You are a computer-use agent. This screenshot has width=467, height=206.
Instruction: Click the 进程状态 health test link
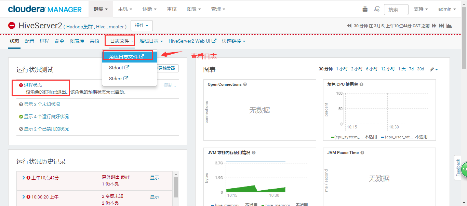pyautogui.click(x=33, y=85)
